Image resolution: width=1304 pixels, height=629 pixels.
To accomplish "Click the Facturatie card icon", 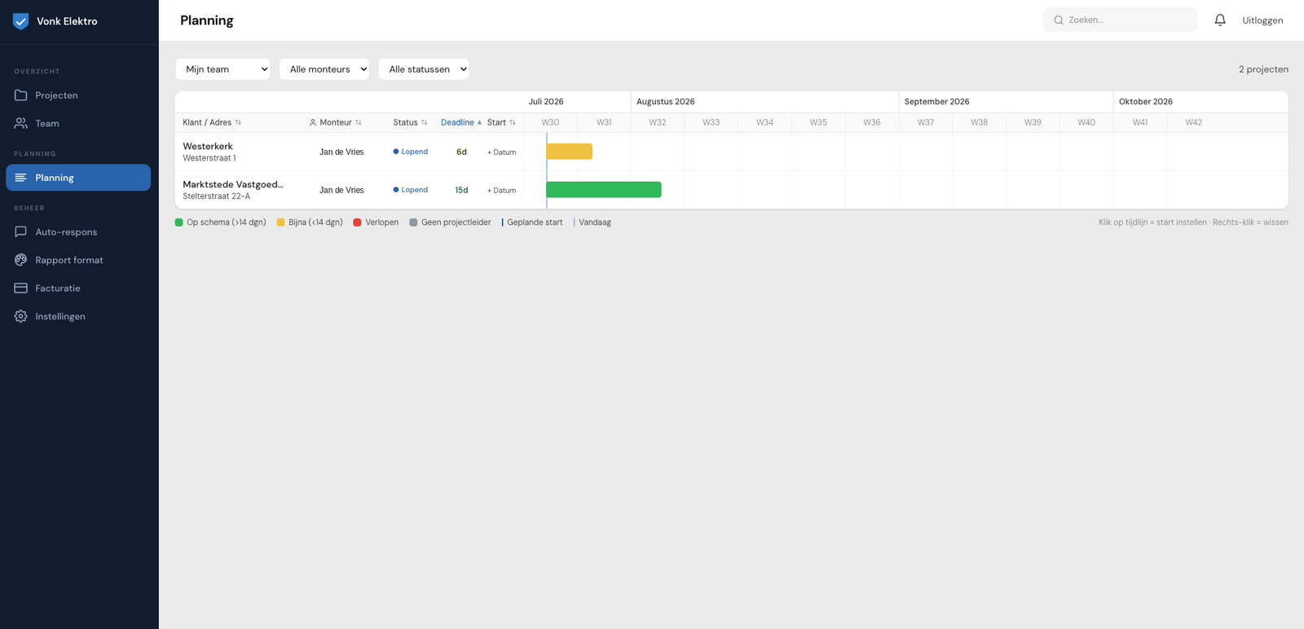I will point(21,288).
